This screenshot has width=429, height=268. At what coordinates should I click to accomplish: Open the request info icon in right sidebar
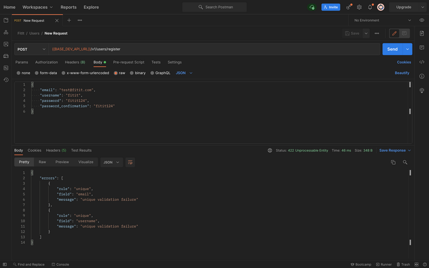pyautogui.click(x=422, y=76)
